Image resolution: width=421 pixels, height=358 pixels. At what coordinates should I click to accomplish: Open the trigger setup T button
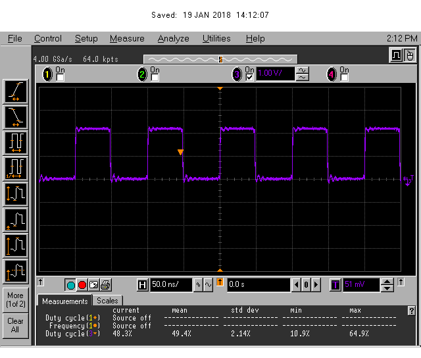[x=335, y=285]
